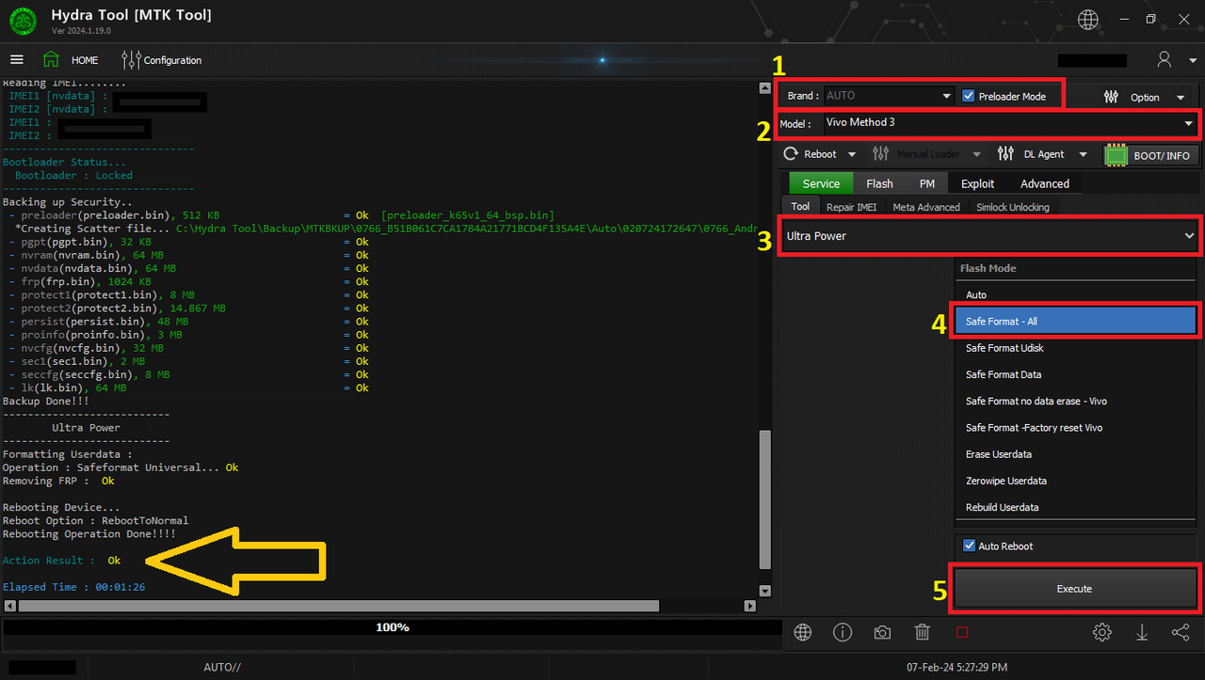Click the 100% progress bar
This screenshot has height=680, width=1205.
(392, 627)
